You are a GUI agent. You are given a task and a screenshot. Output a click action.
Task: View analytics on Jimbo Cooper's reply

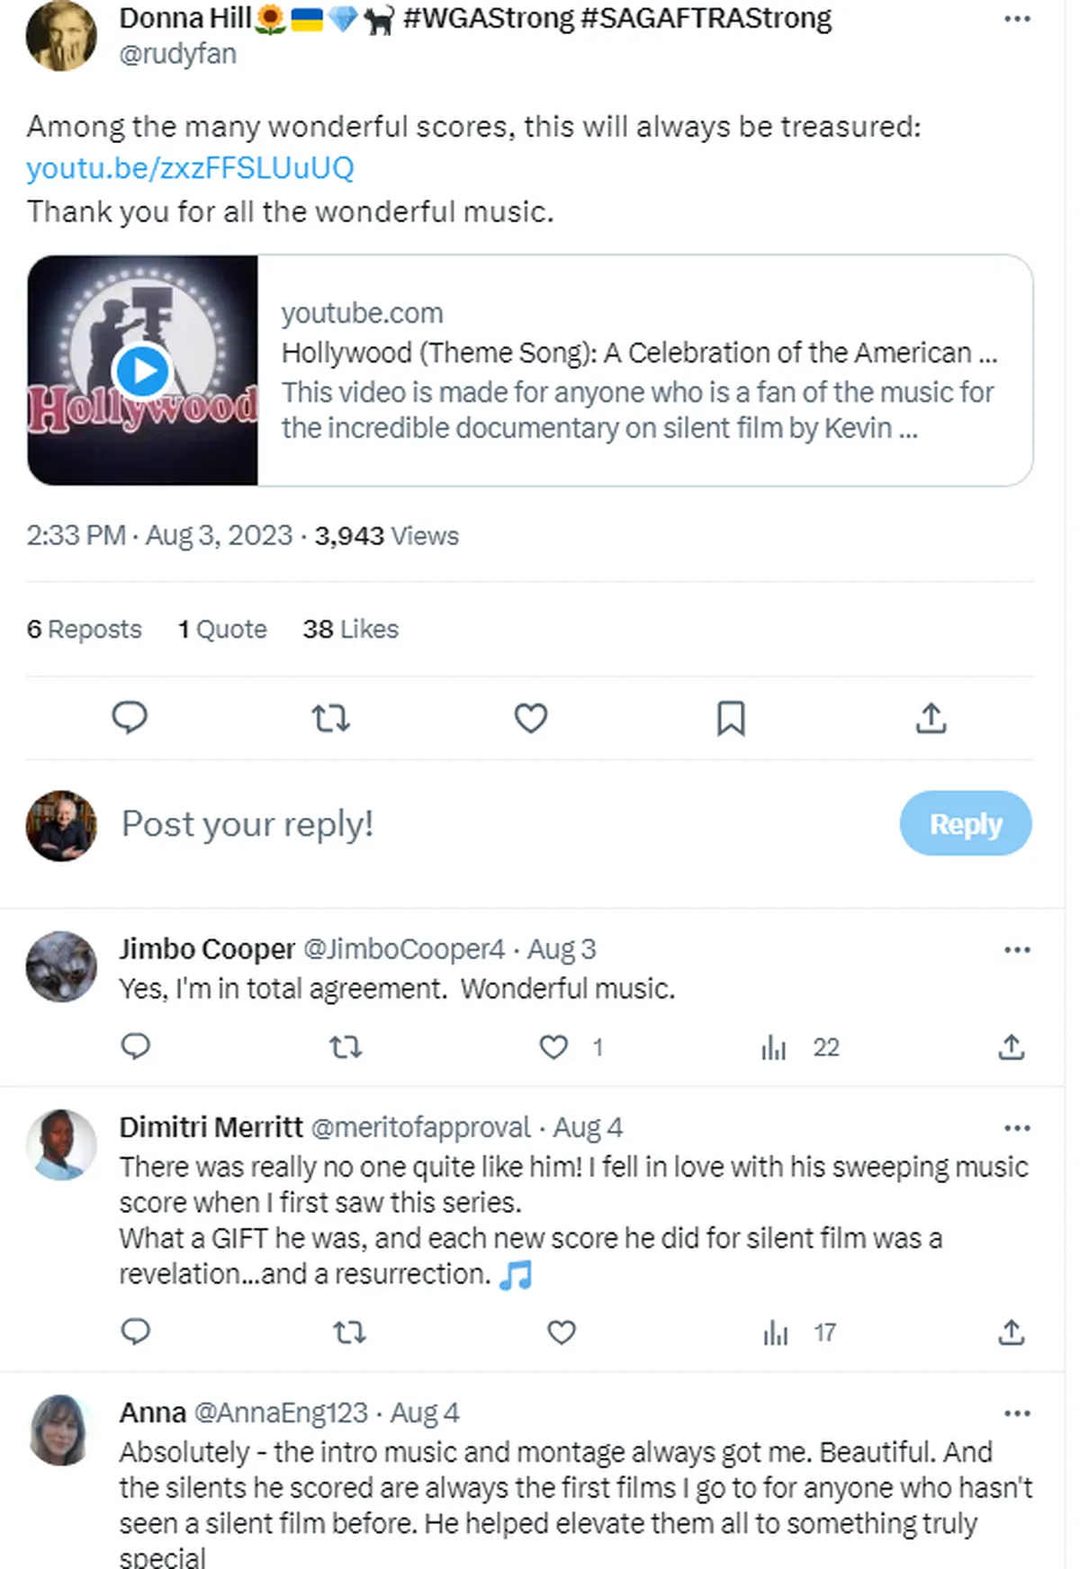[774, 1046]
